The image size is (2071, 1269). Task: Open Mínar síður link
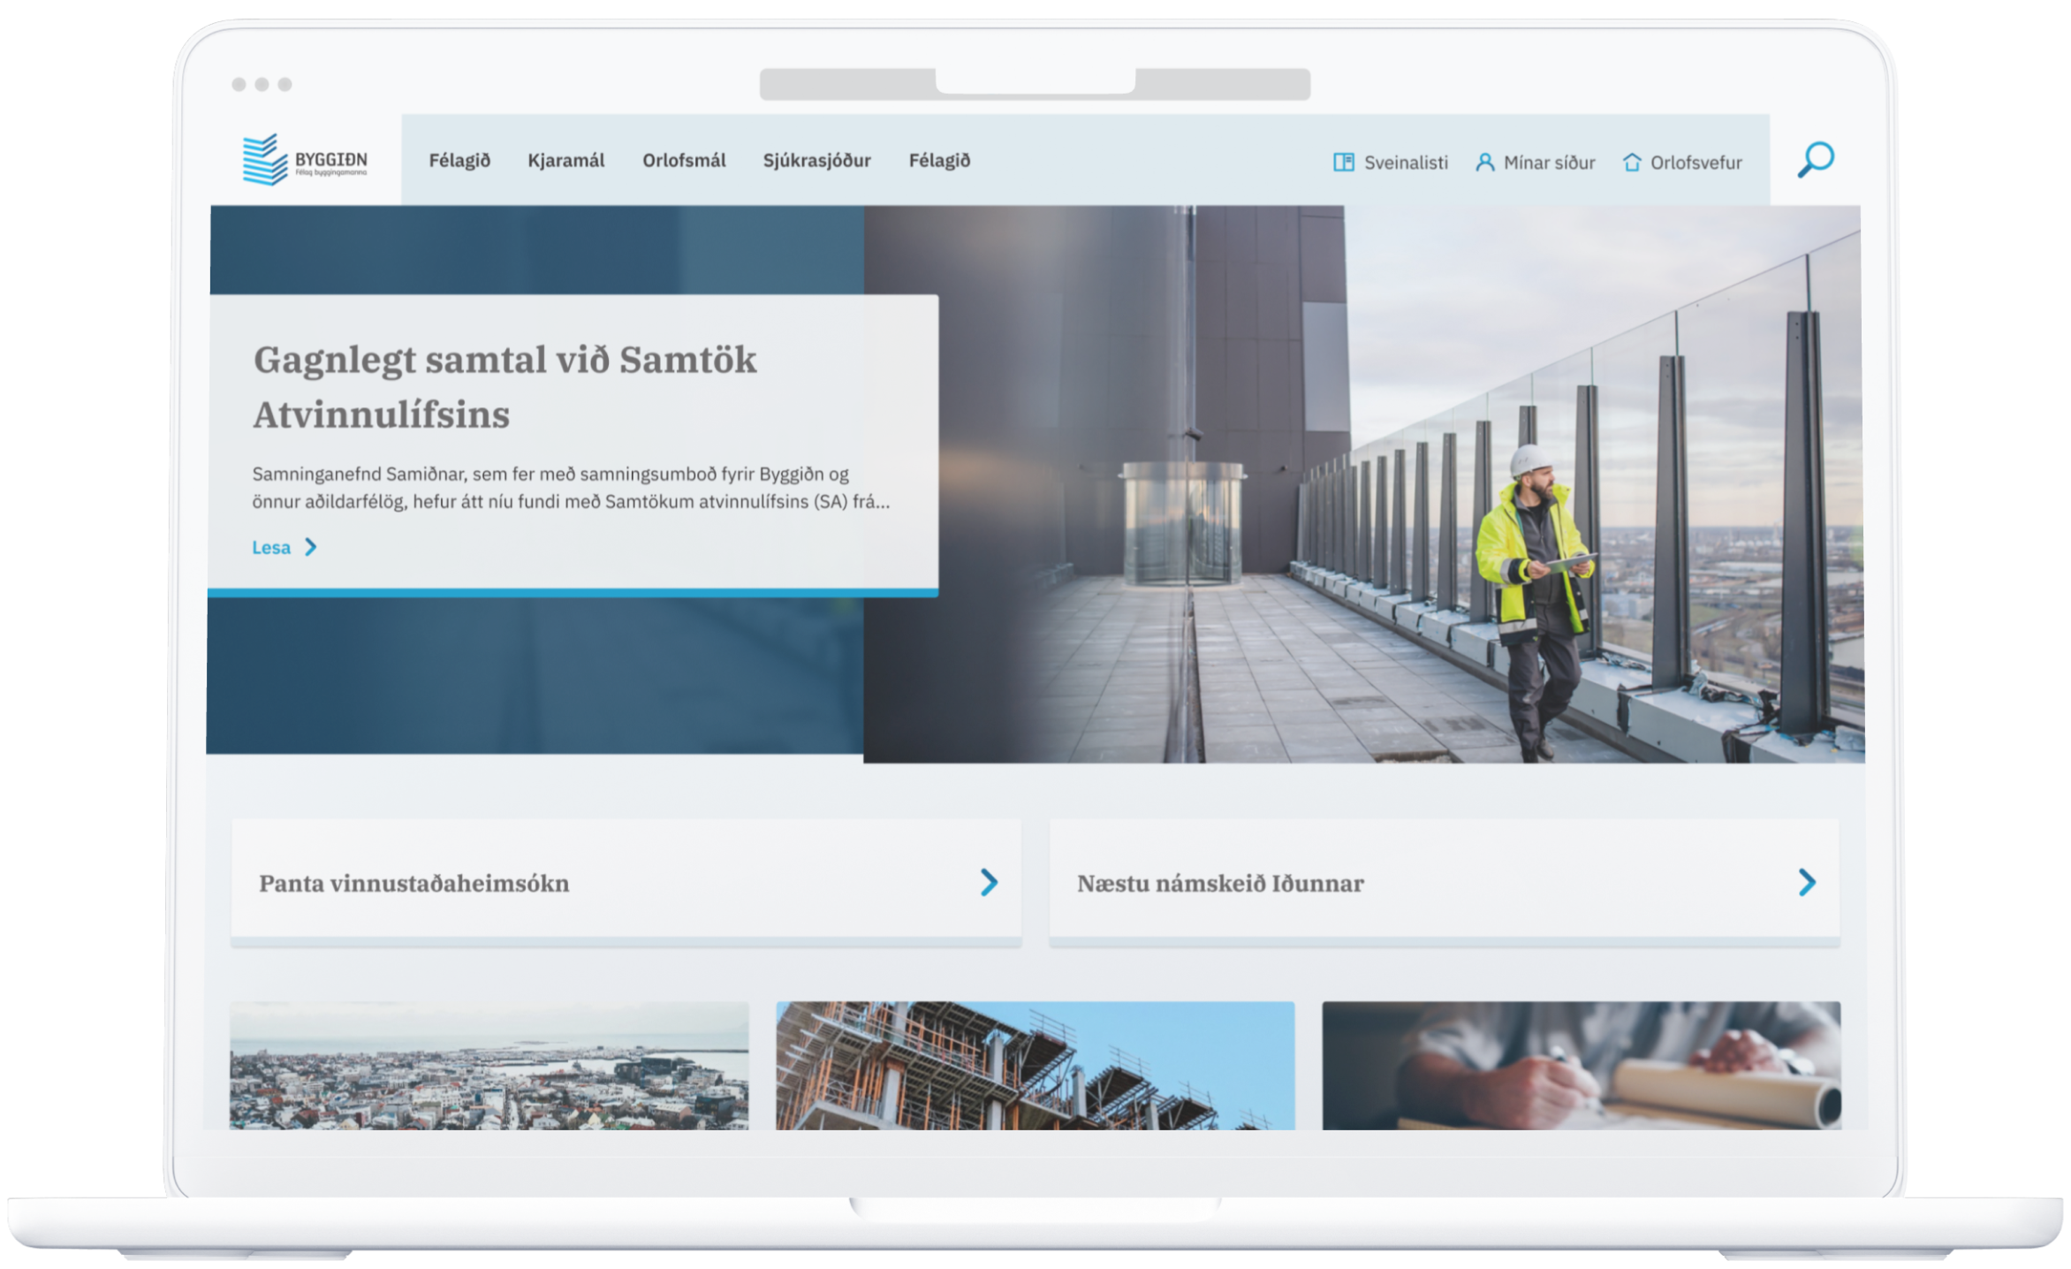click(1549, 163)
